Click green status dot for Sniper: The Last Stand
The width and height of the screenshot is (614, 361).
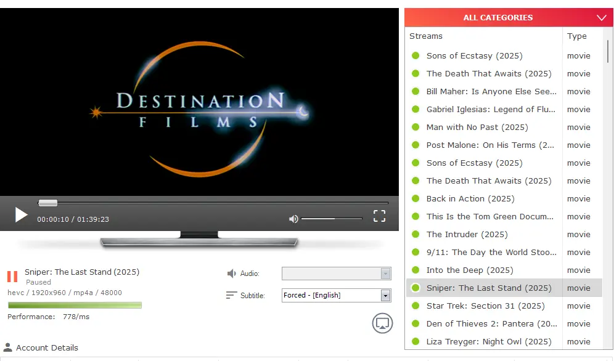pyautogui.click(x=415, y=288)
